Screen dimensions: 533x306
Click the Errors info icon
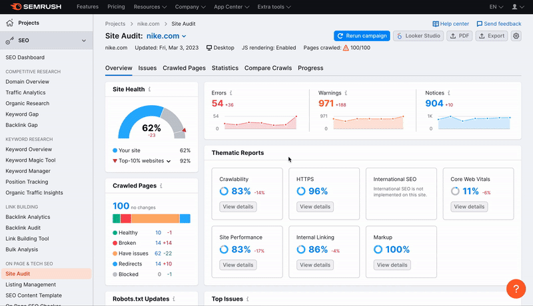(x=231, y=93)
